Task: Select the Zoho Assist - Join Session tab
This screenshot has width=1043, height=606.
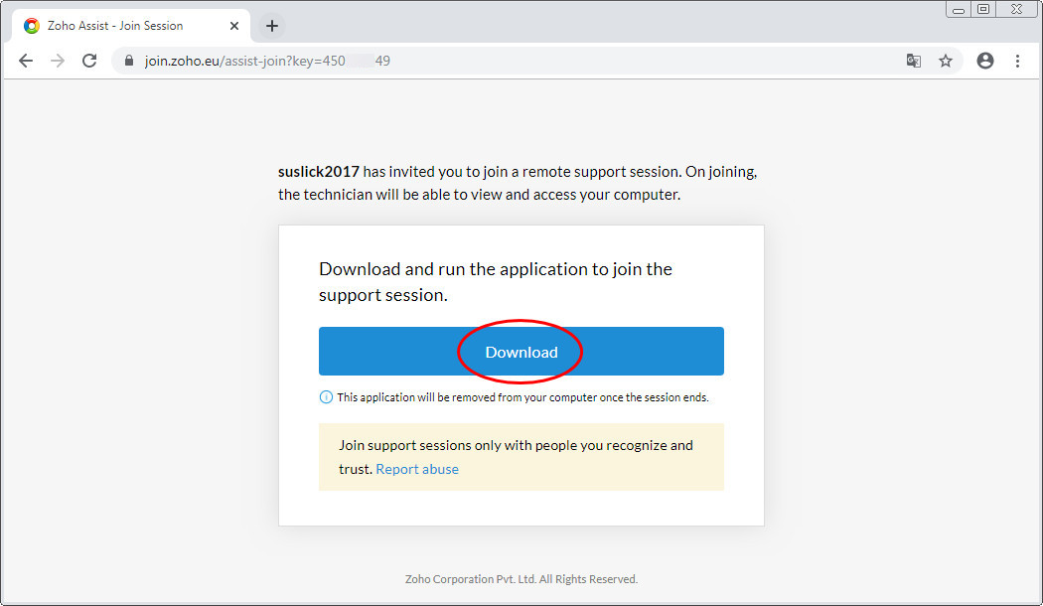Action: click(131, 26)
